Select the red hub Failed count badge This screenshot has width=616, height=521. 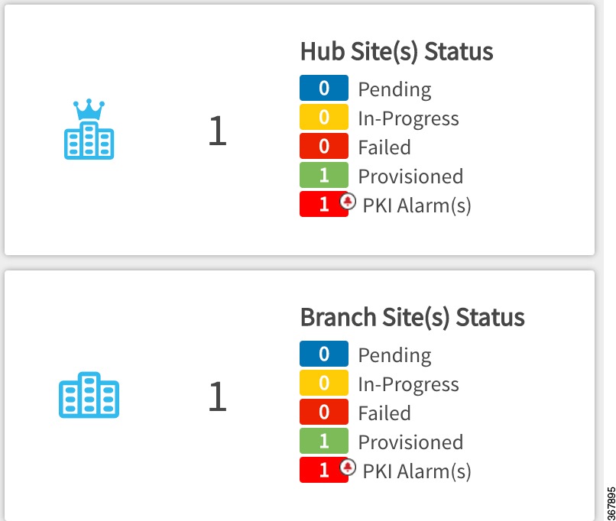[x=324, y=146]
